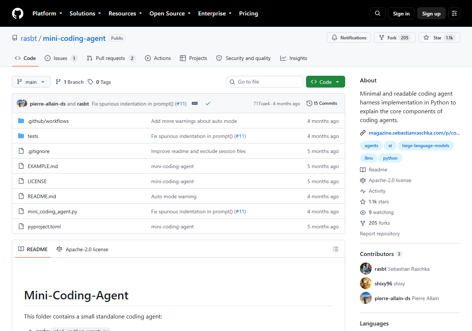Open the green Code dropdown button
Image resolution: width=472 pixels, height=331 pixels.
click(x=326, y=82)
